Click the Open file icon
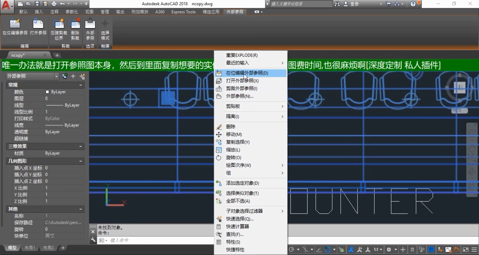This screenshot has height=255, width=479. pos(29,4)
